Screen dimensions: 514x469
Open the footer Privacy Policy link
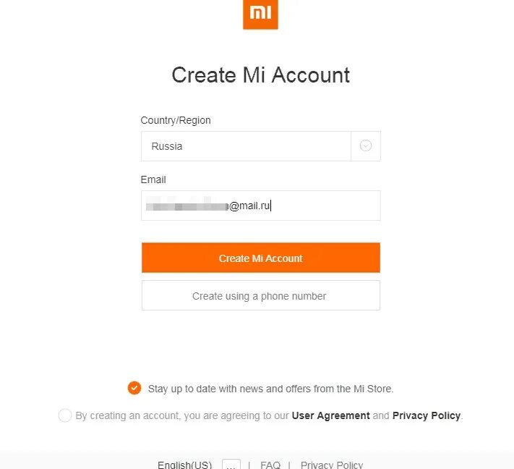332,465
